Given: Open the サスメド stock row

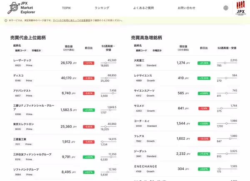Looking at the screenshot, I should (x=186, y=108).
